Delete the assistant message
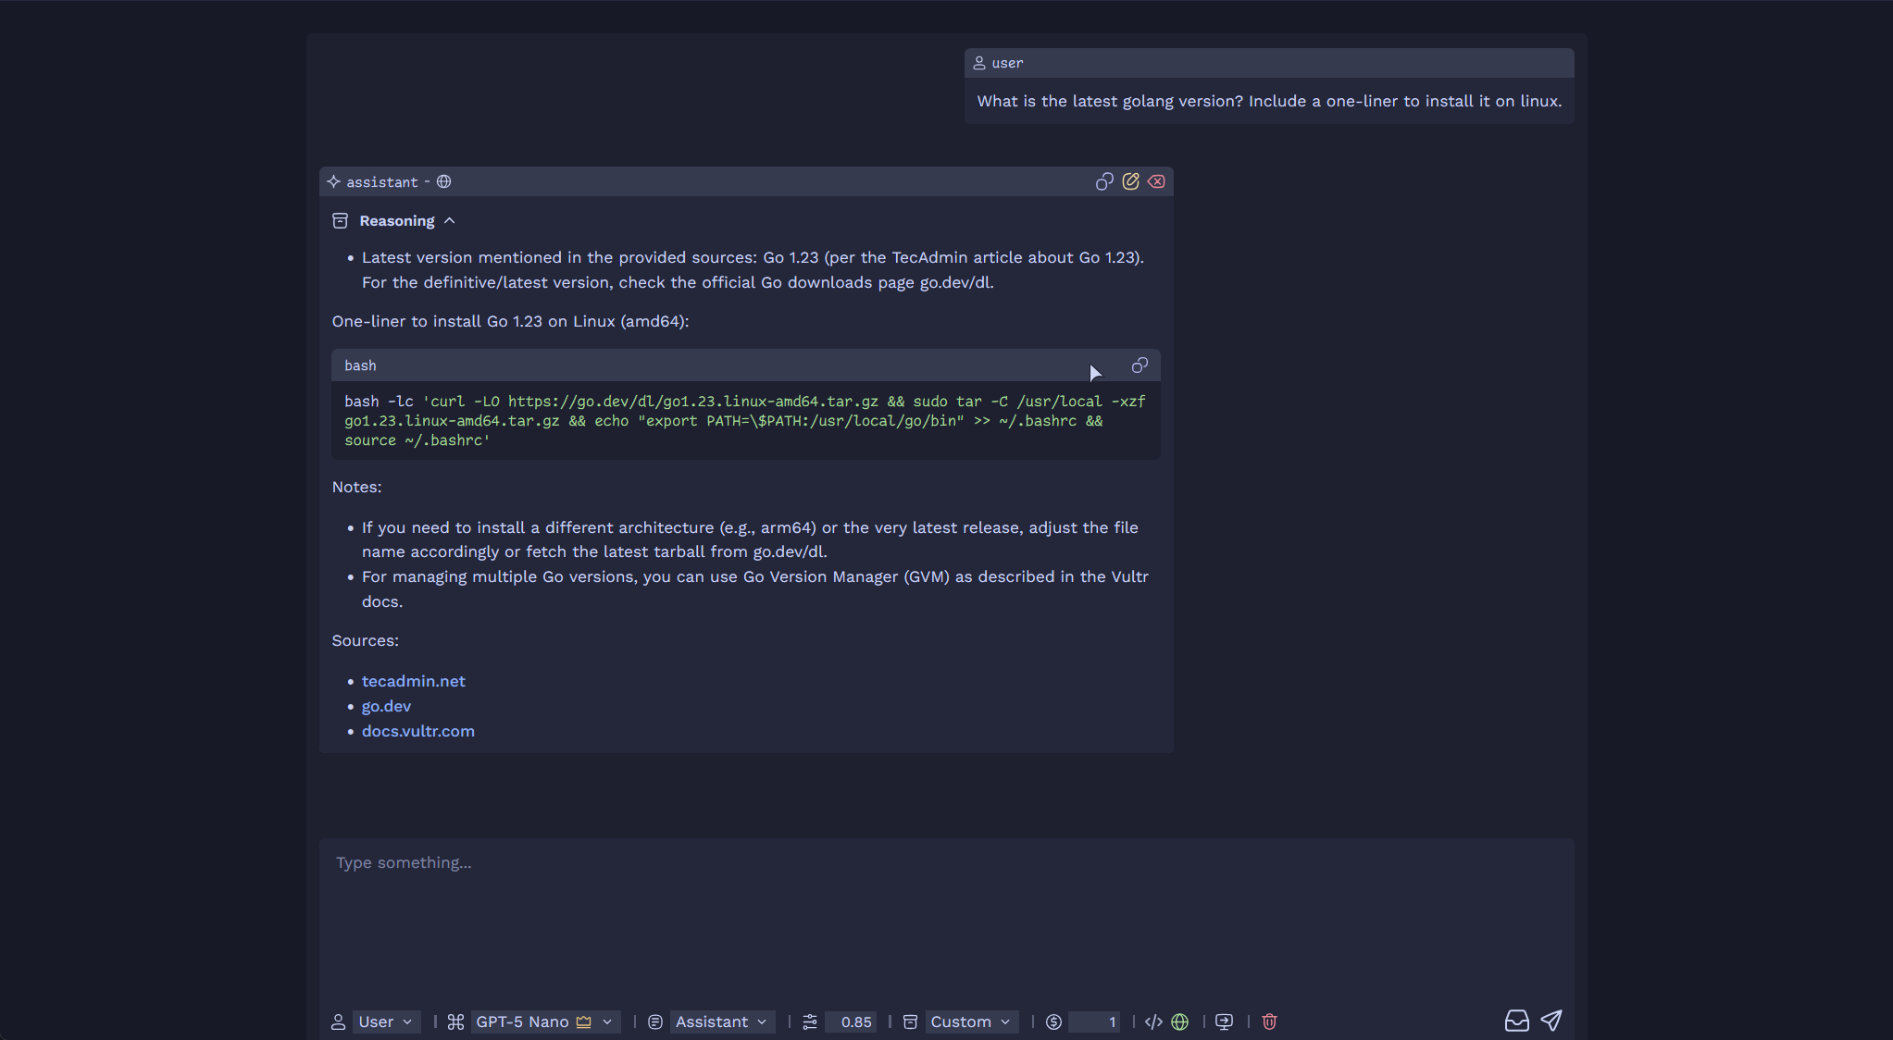Viewport: 1893px width, 1040px height. tap(1156, 181)
